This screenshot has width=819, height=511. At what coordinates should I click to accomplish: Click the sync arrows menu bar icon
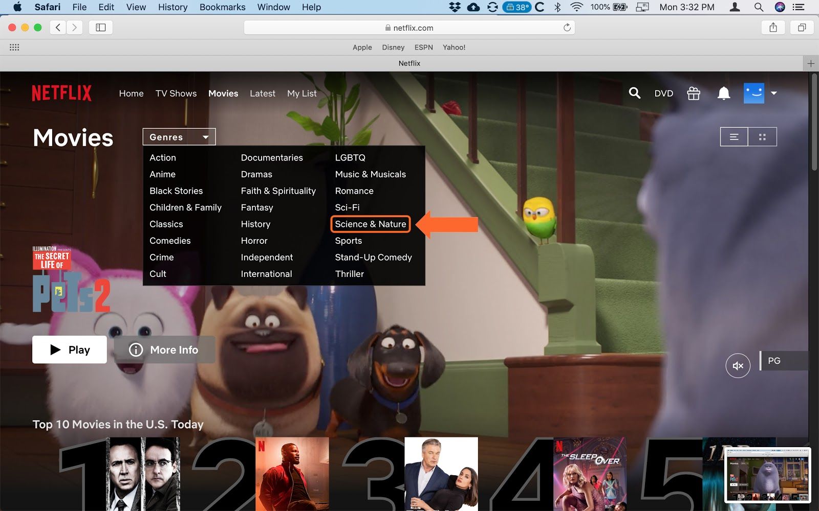(x=492, y=7)
